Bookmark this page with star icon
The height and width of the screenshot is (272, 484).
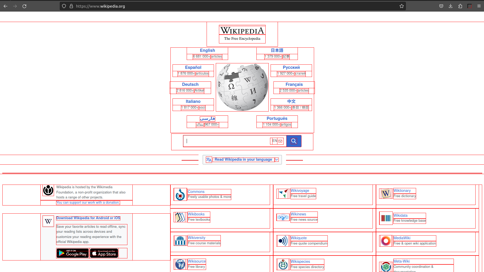click(x=401, y=6)
